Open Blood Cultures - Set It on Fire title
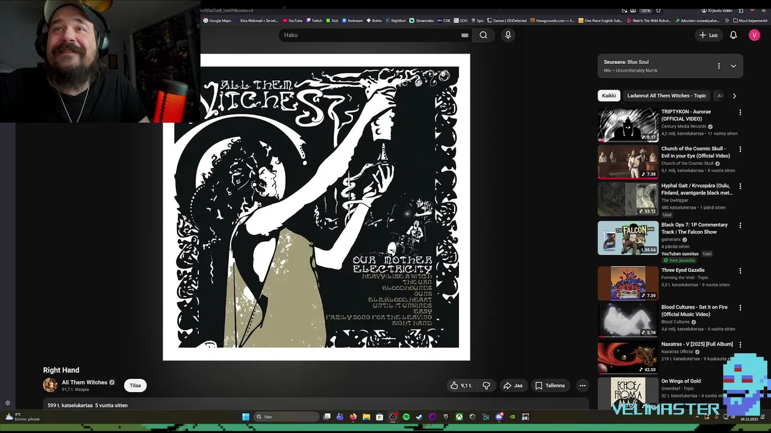This screenshot has width=771, height=433. point(695,311)
